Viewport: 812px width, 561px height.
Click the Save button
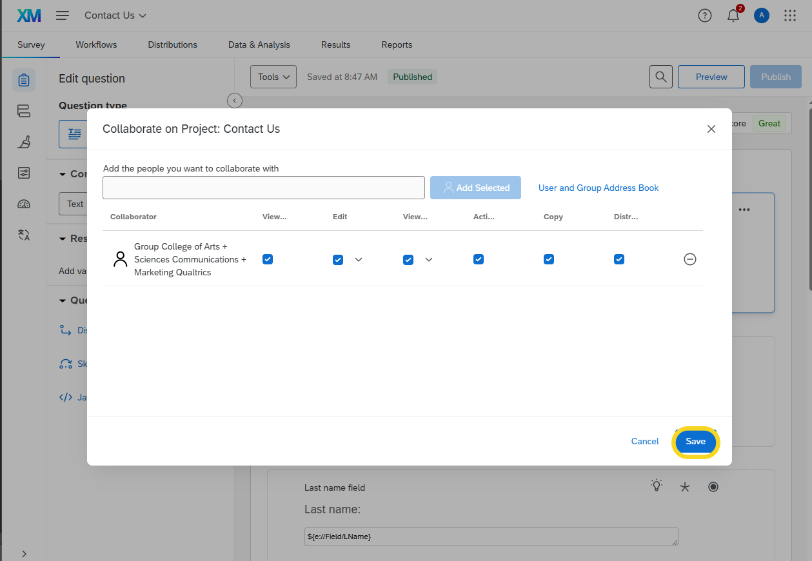tap(695, 442)
